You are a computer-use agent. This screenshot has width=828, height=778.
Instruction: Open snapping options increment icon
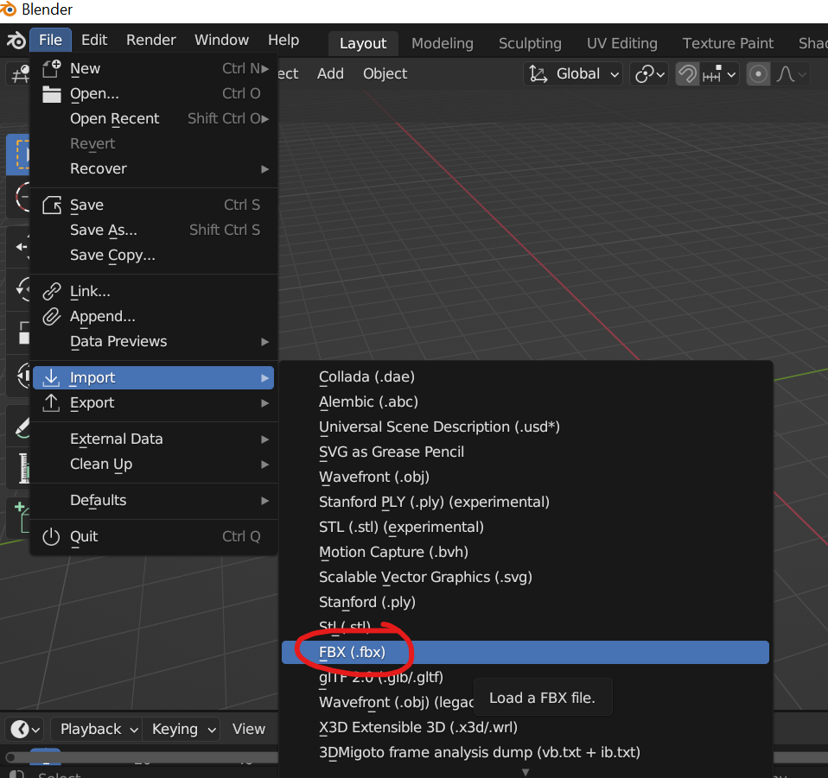[719, 74]
